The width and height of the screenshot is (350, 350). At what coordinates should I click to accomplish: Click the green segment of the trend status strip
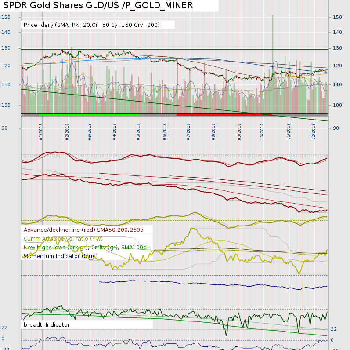(89, 115)
